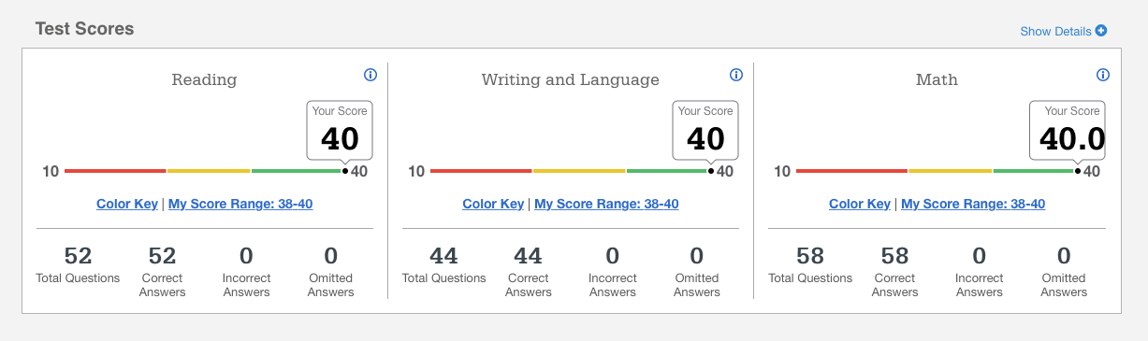This screenshot has height=341, width=1148.
Task: Click the Math score bar marker dot
Action: point(1078,171)
